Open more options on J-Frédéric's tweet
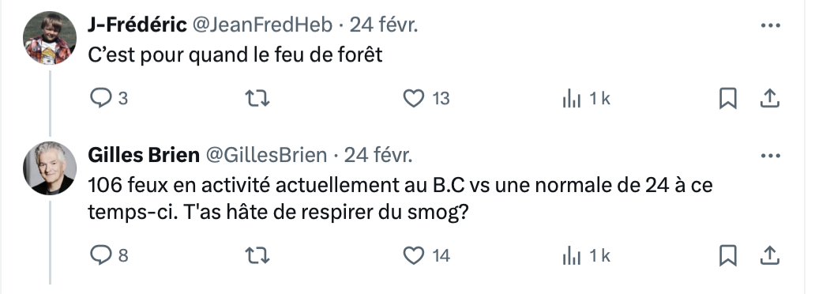The height and width of the screenshot is (294, 815). point(770,25)
